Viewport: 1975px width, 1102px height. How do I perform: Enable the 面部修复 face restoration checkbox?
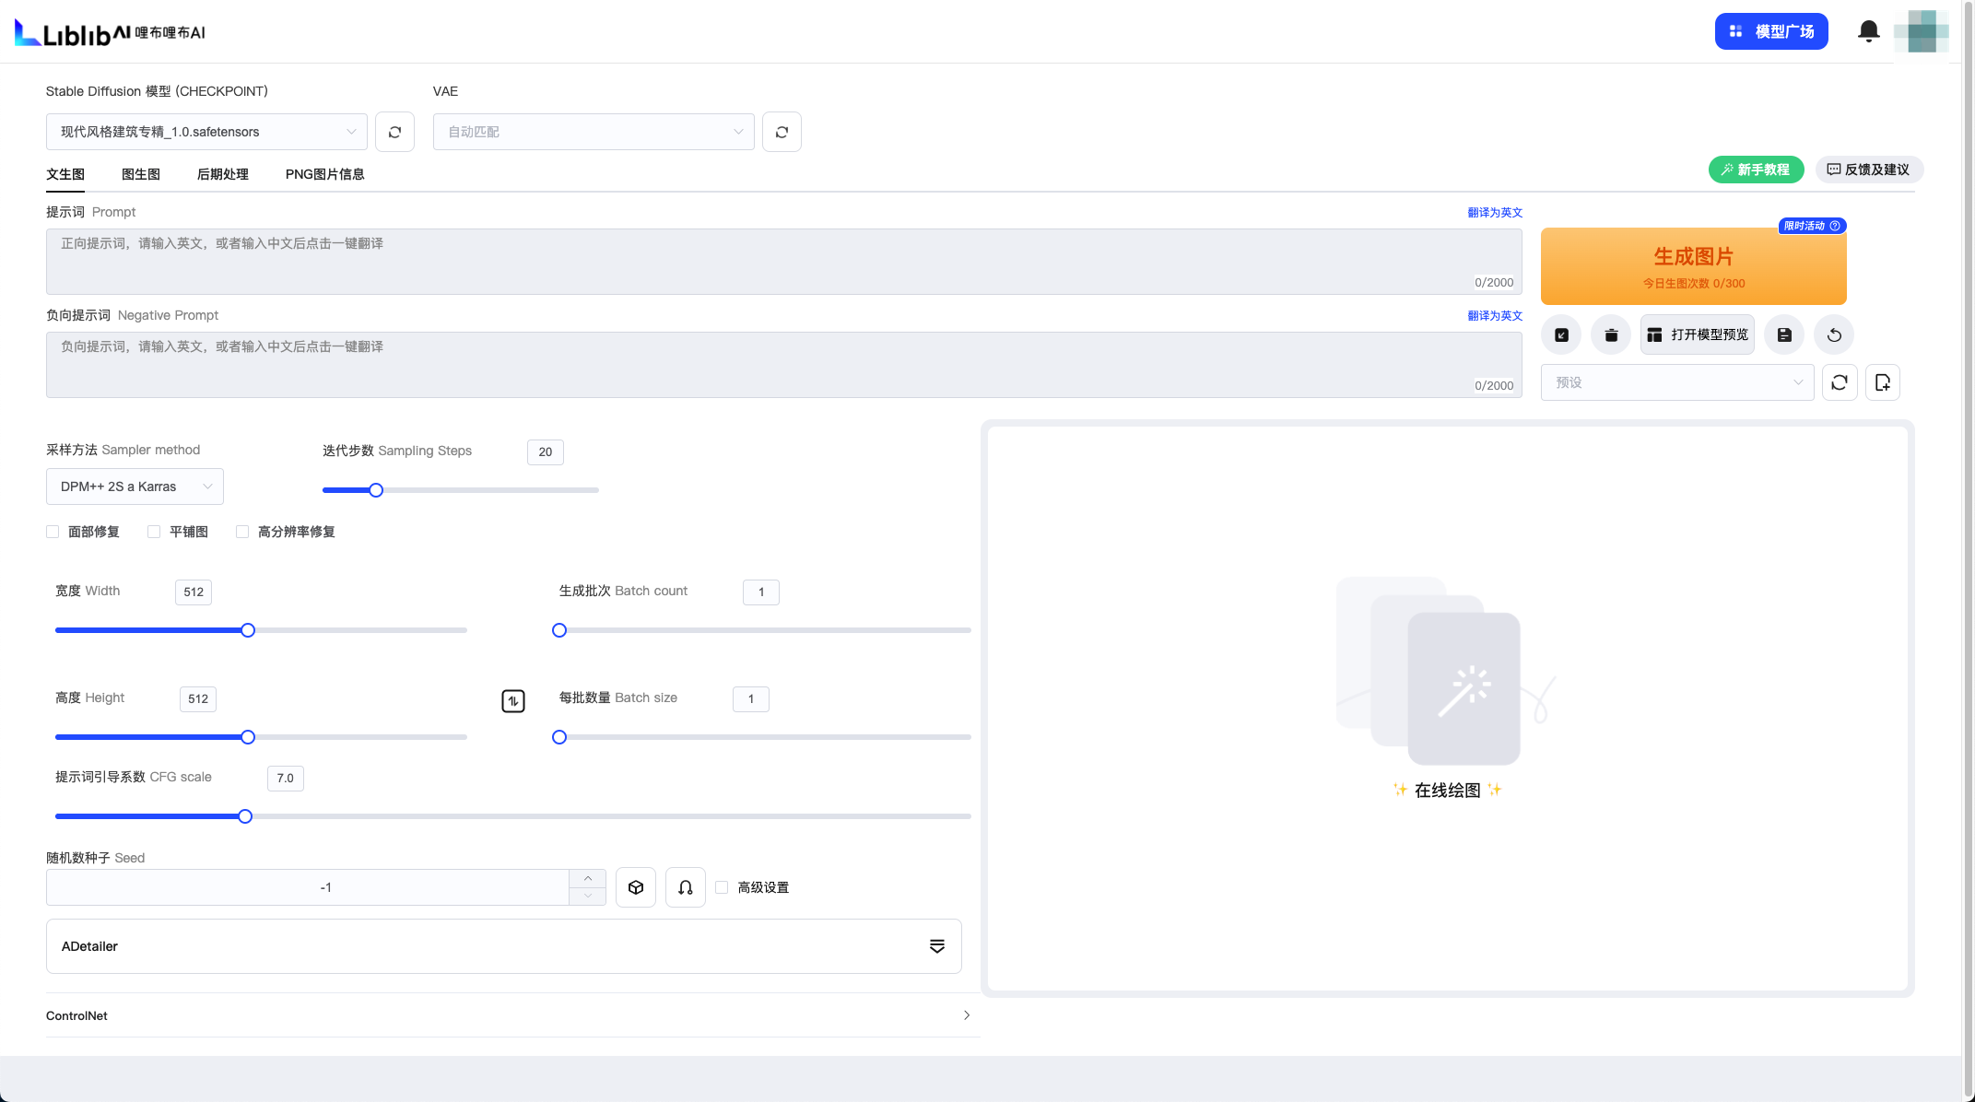point(53,532)
